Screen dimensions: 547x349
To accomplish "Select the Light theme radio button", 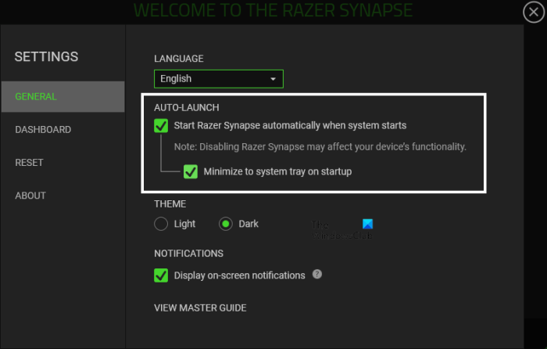I will coord(162,224).
